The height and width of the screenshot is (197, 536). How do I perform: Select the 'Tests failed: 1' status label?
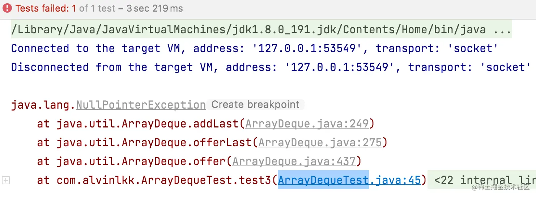46,8
